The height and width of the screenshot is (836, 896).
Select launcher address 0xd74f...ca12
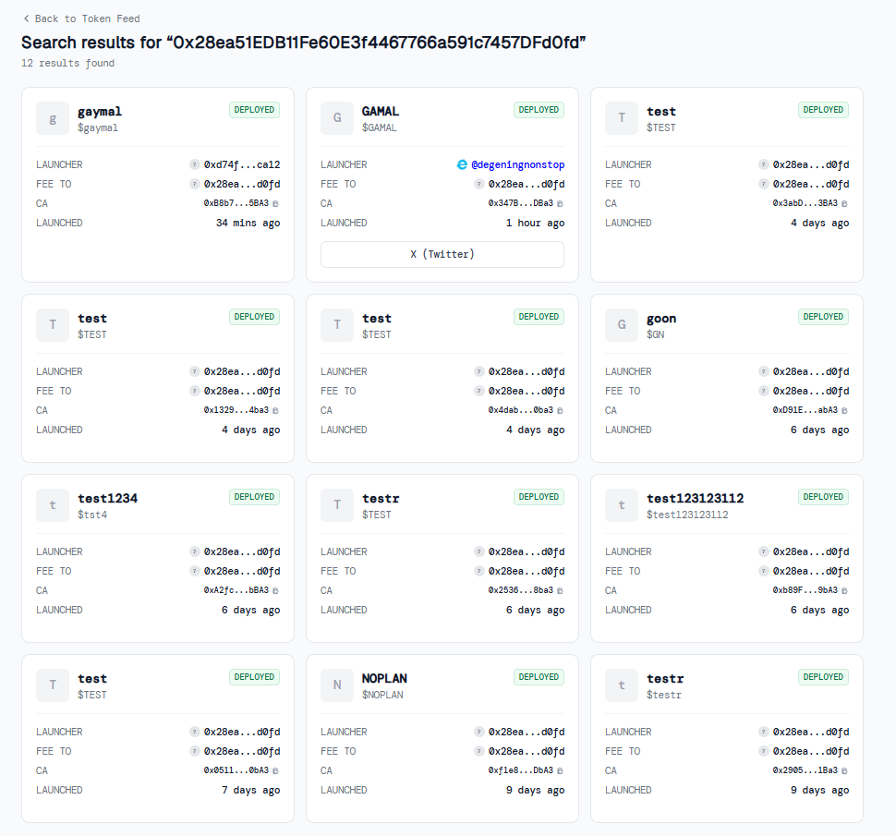click(x=242, y=164)
